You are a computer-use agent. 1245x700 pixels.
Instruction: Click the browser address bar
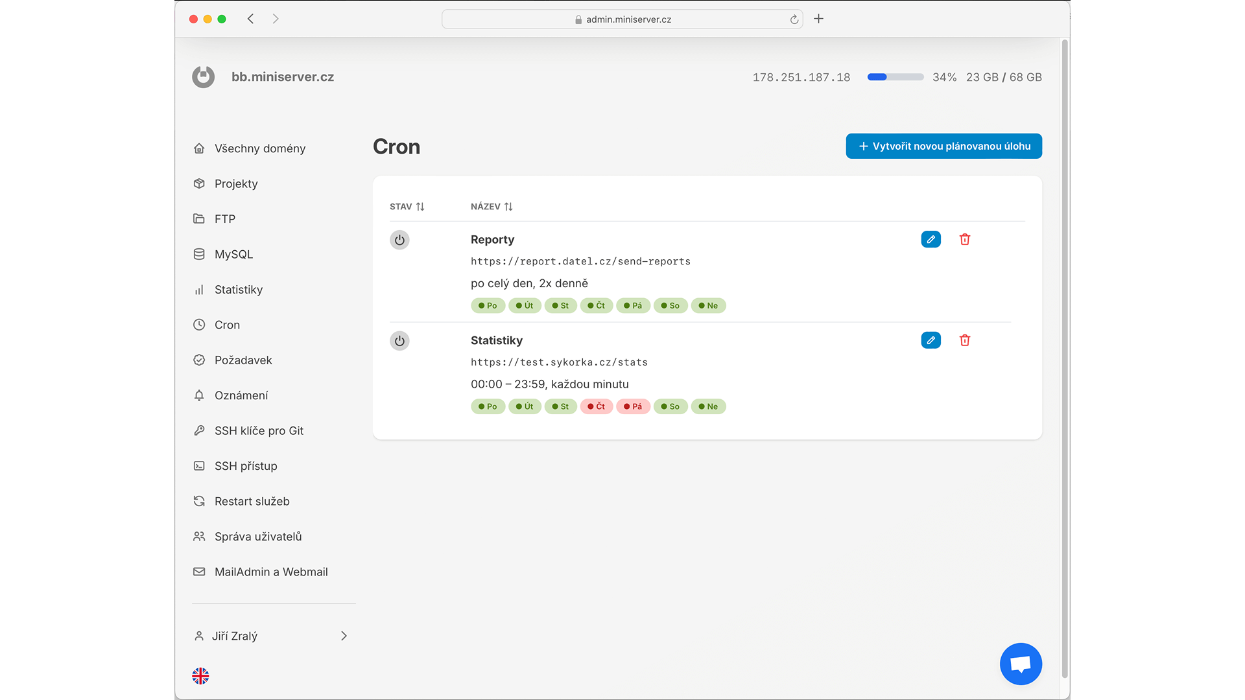click(622, 19)
